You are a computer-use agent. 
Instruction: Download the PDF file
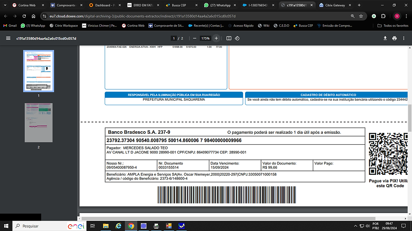coord(385,38)
